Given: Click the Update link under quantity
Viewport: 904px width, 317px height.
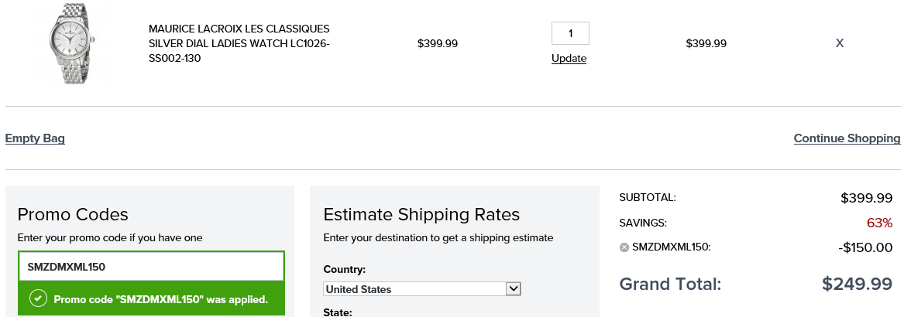Looking at the screenshot, I should pyautogui.click(x=569, y=58).
